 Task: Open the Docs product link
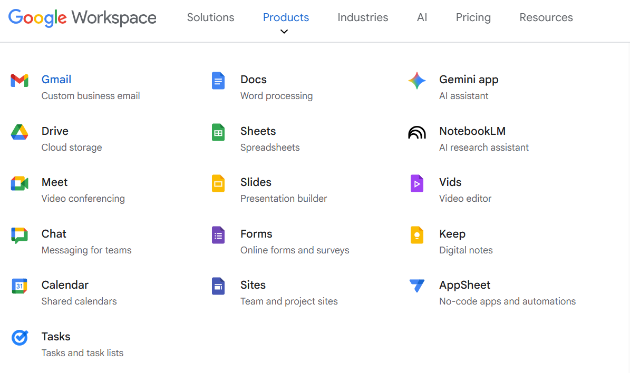tap(254, 80)
